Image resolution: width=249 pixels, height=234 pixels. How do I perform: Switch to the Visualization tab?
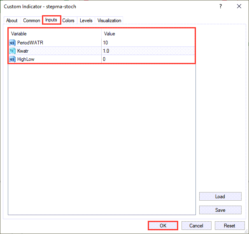[109, 21]
